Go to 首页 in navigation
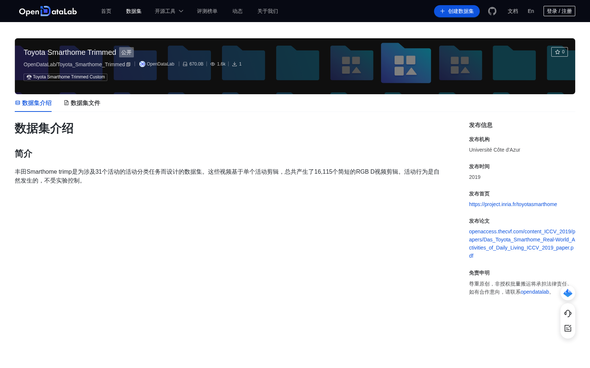The height and width of the screenshot is (368, 590). click(x=106, y=11)
